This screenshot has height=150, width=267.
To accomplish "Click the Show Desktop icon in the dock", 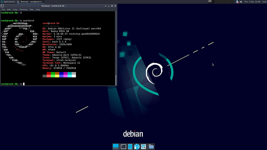I will click(116, 147).
